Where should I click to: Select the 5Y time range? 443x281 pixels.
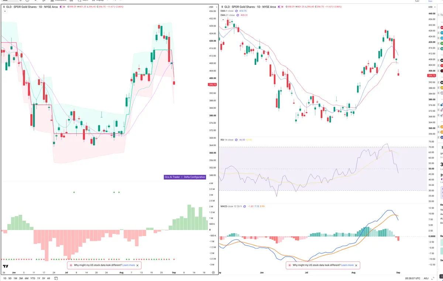[44, 278]
